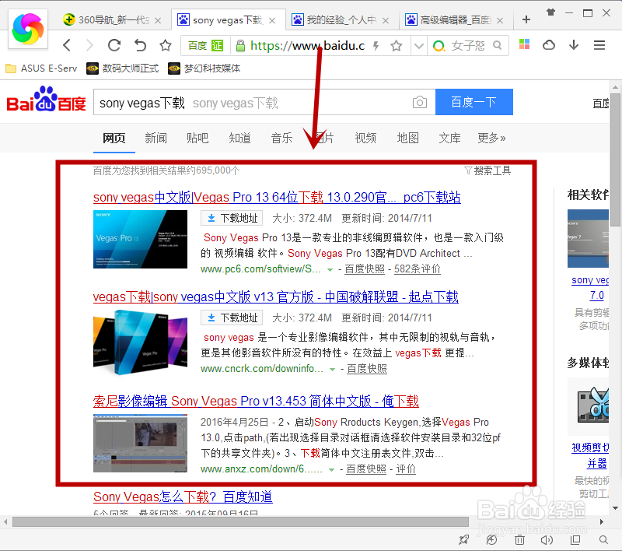Open the cloud sync icon
622x551 pixels.
(x=549, y=45)
